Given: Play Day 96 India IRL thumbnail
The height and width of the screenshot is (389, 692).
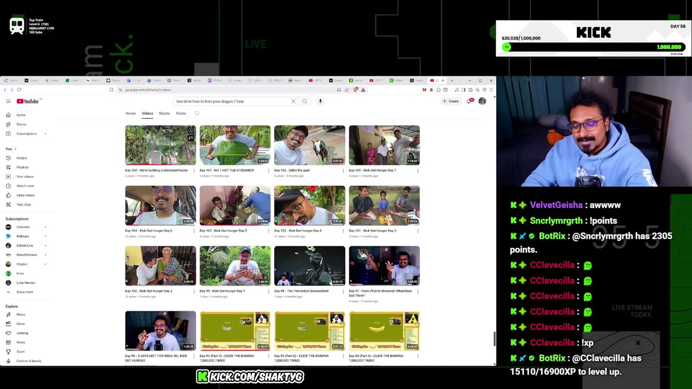Looking at the screenshot, I should tap(161, 331).
